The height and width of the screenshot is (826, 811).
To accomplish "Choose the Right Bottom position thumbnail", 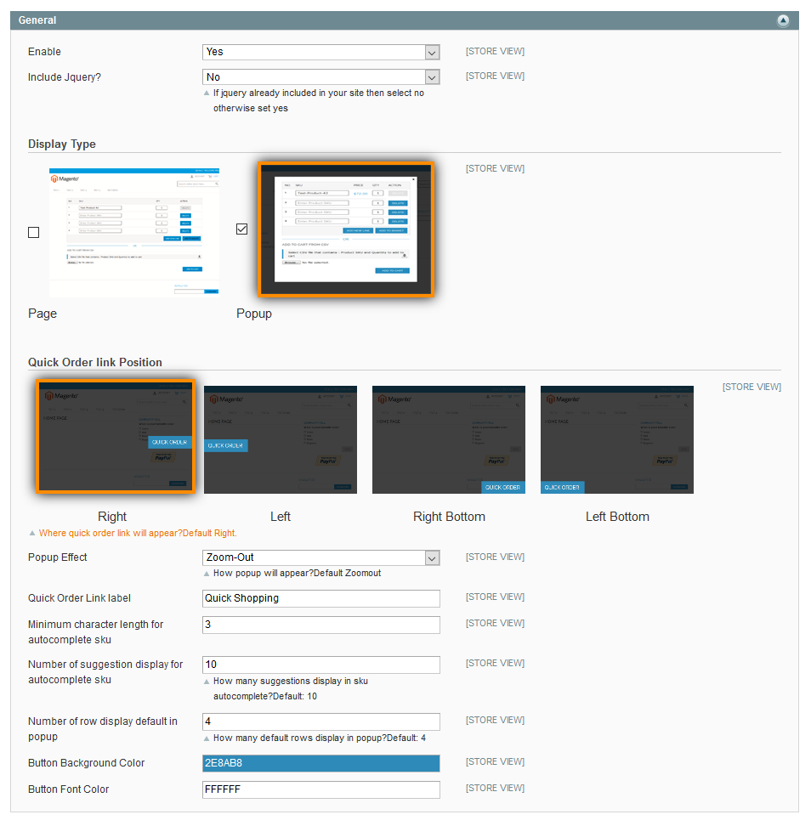I will click(x=449, y=439).
